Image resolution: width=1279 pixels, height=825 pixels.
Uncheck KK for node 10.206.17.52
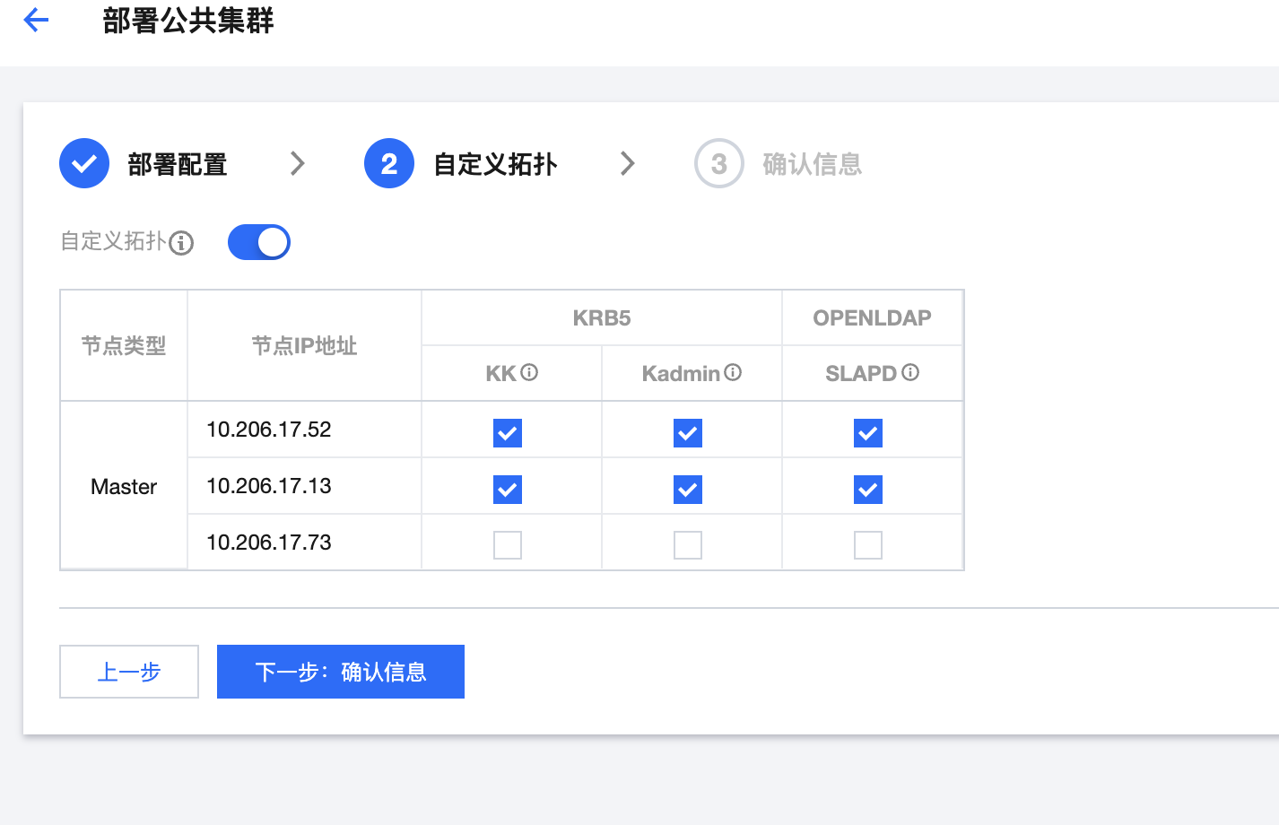click(508, 433)
